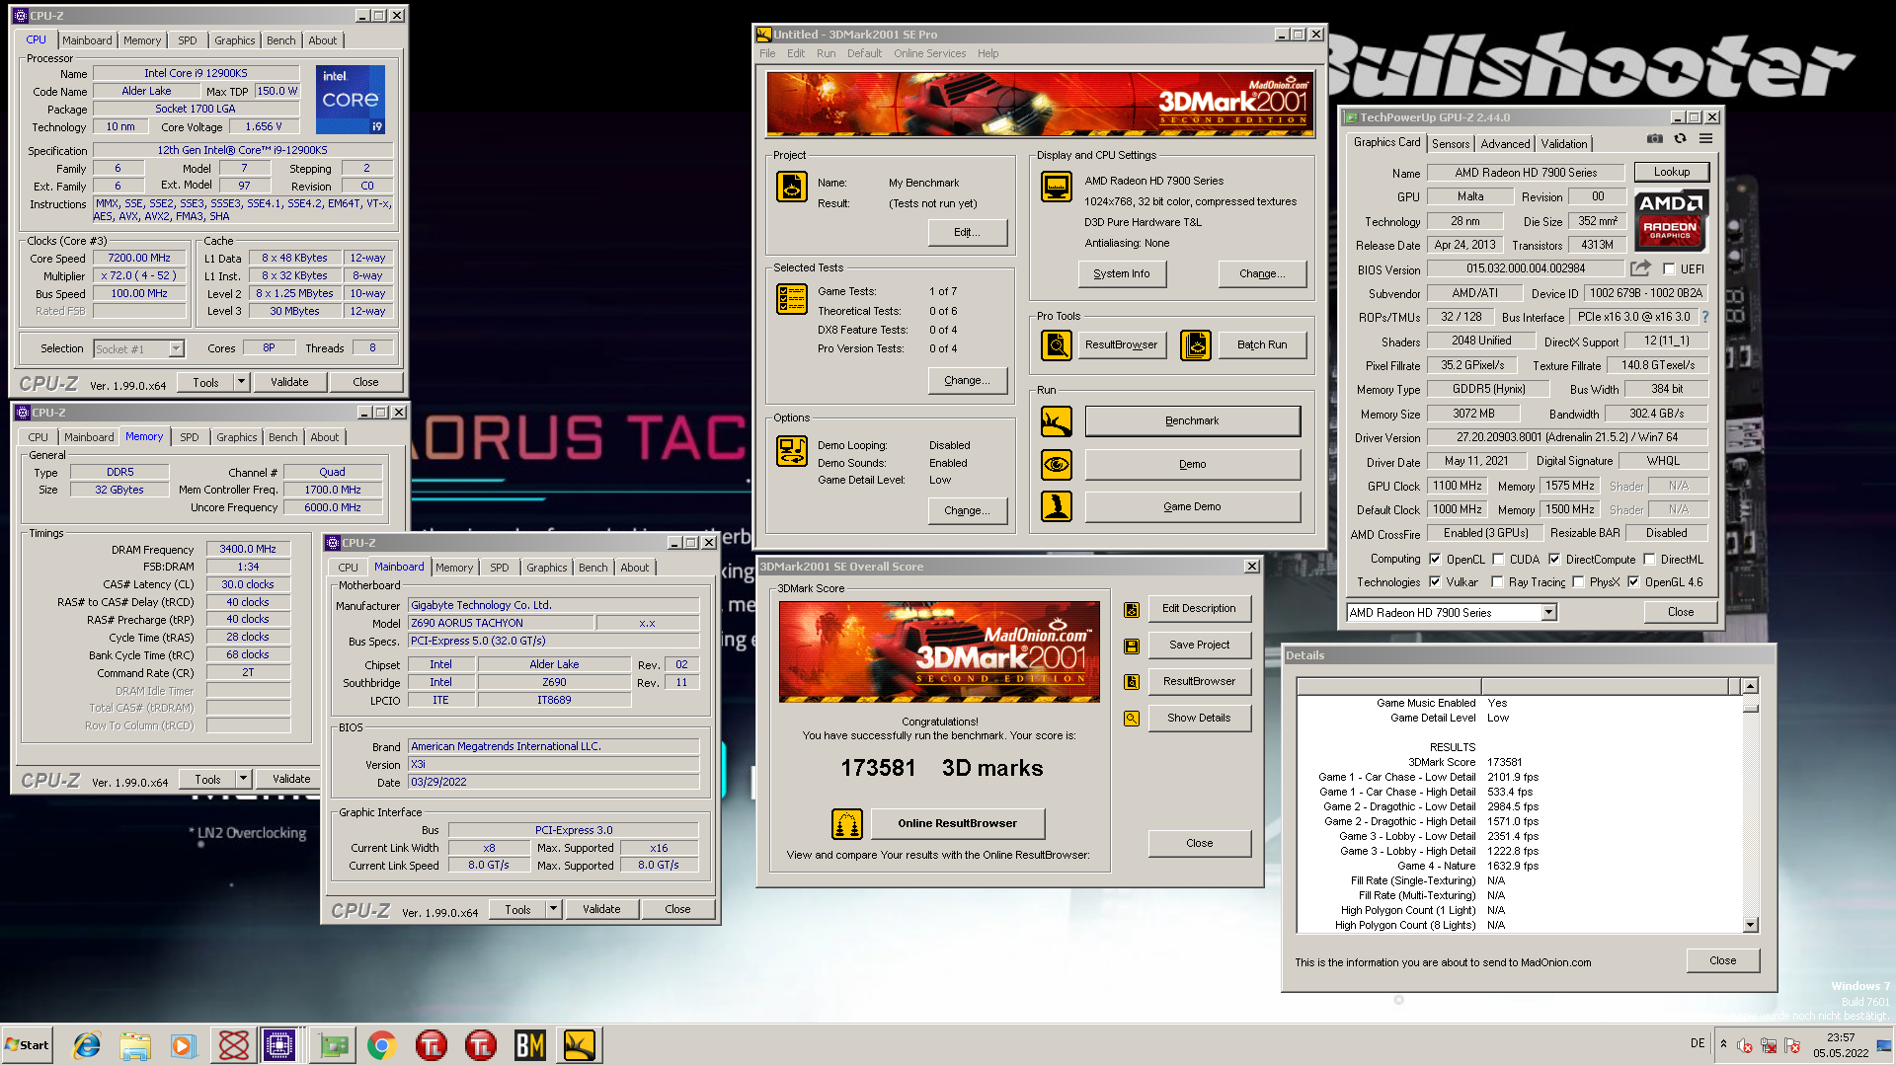This screenshot has width=1896, height=1066.
Task: Click the BIOS version share/export icon
Action: [x=1640, y=268]
